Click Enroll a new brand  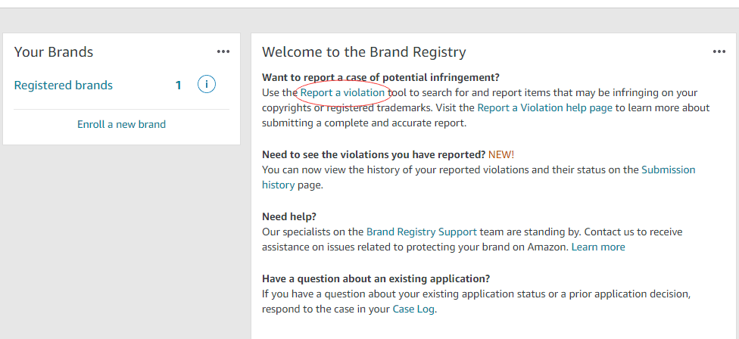[121, 124]
